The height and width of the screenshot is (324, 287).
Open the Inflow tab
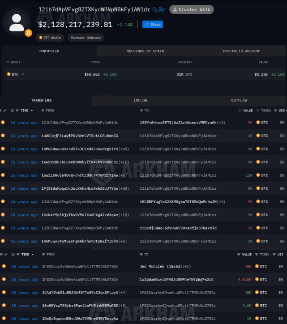point(140,100)
